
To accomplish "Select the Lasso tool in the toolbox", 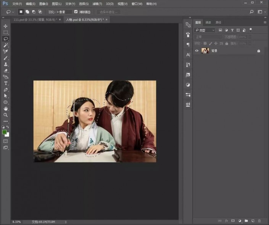I will click(5, 39).
